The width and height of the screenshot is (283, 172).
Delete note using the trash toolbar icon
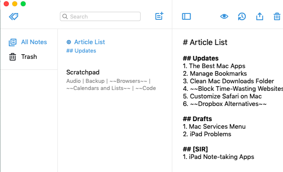click(x=277, y=16)
